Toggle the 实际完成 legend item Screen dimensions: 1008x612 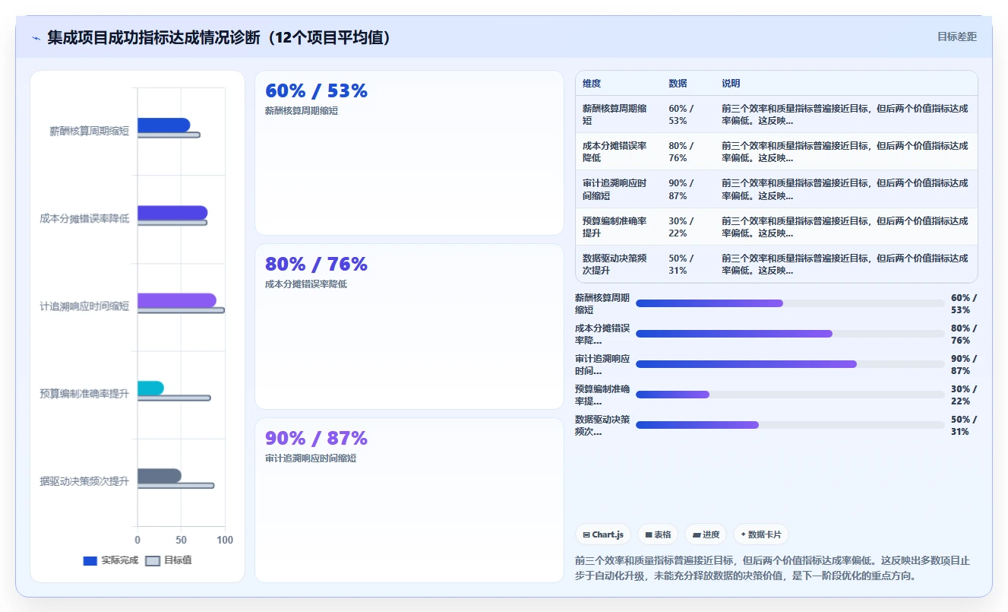(110, 560)
